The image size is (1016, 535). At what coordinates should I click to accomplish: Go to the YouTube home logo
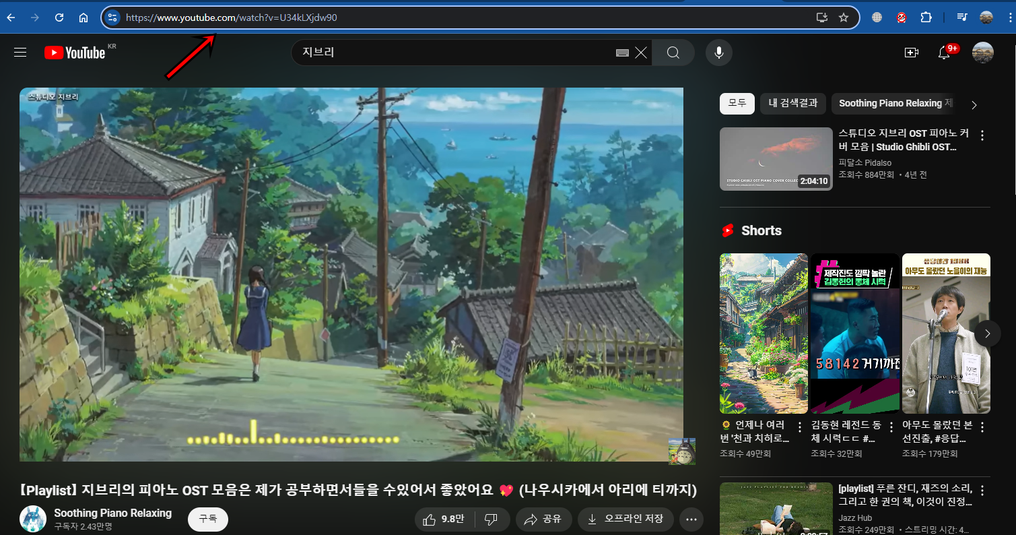pos(75,53)
